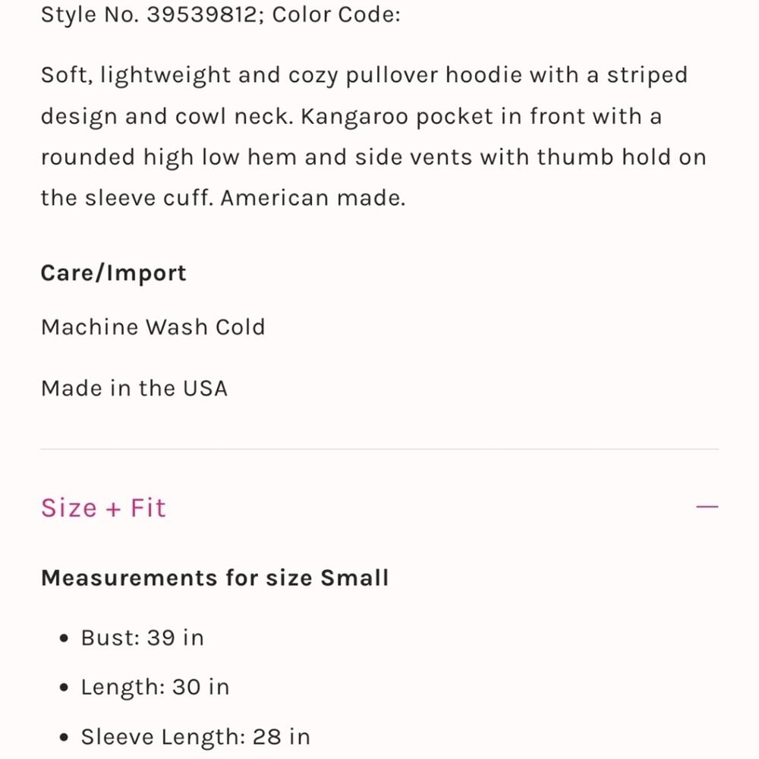
Task: Click the Measurements for size Small heading
Action: point(214,578)
